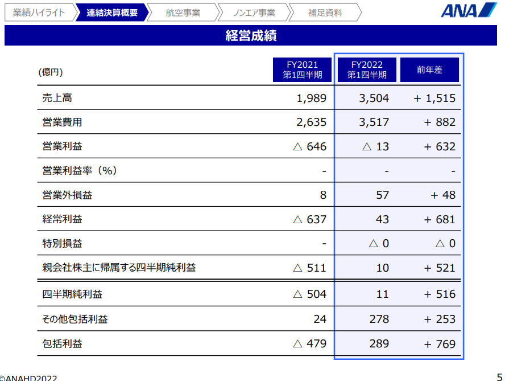
Task: Click the (億円) unit label
Action: [51, 72]
